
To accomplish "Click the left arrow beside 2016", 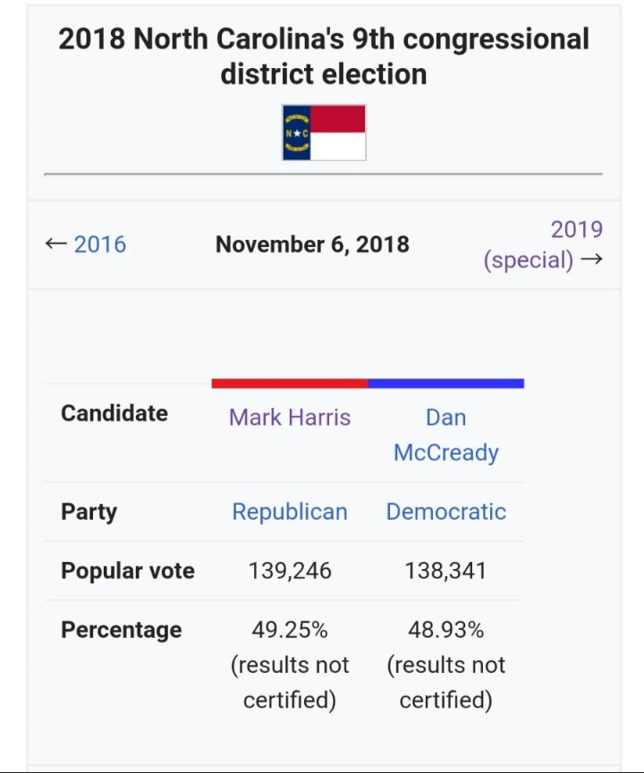I will click(55, 244).
